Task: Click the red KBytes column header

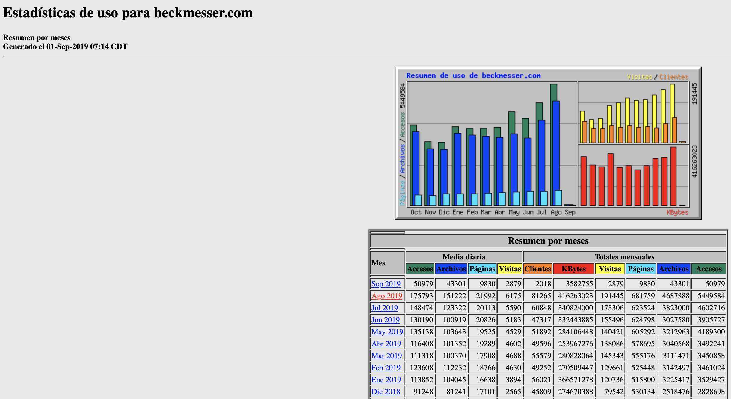Action: point(573,269)
